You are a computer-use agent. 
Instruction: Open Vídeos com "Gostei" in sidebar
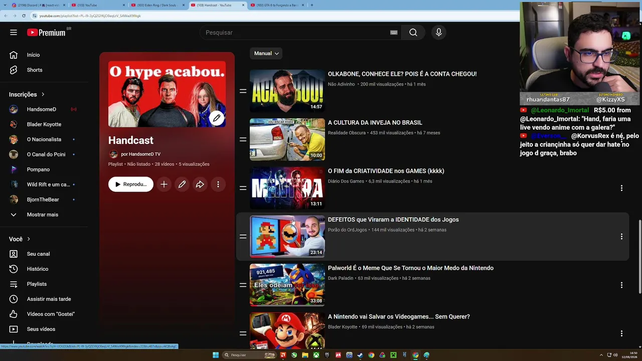point(44,314)
